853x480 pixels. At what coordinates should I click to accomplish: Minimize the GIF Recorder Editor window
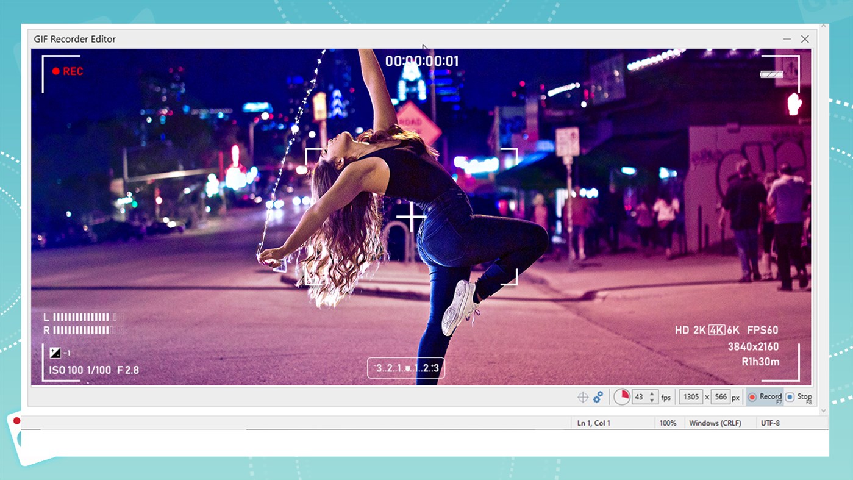787,39
